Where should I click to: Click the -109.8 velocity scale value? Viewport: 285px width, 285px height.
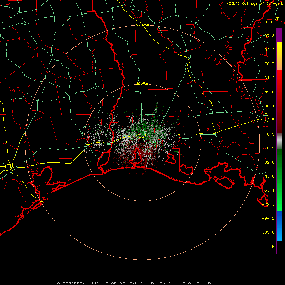click(x=267, y=232)
